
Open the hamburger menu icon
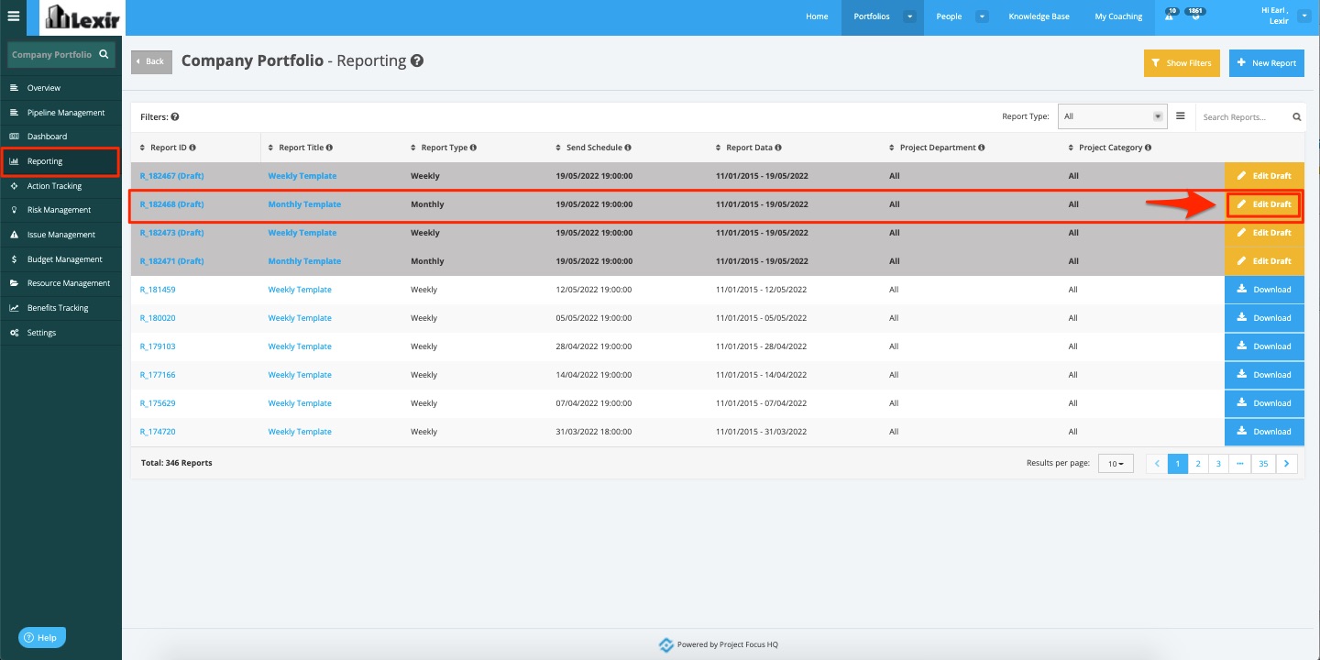13,16
